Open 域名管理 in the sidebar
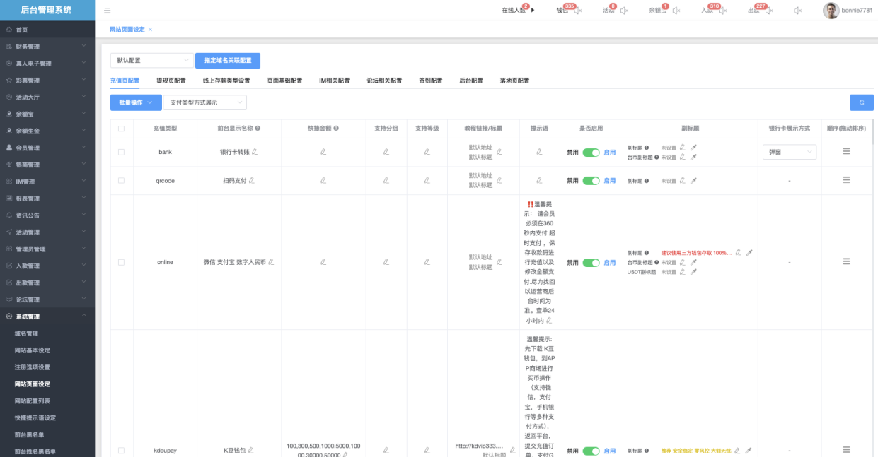Screen dimensions: 878x457 [27, 333]
